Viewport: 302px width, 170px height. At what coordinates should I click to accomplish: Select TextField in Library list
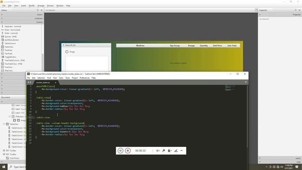[x=8, y=53]
